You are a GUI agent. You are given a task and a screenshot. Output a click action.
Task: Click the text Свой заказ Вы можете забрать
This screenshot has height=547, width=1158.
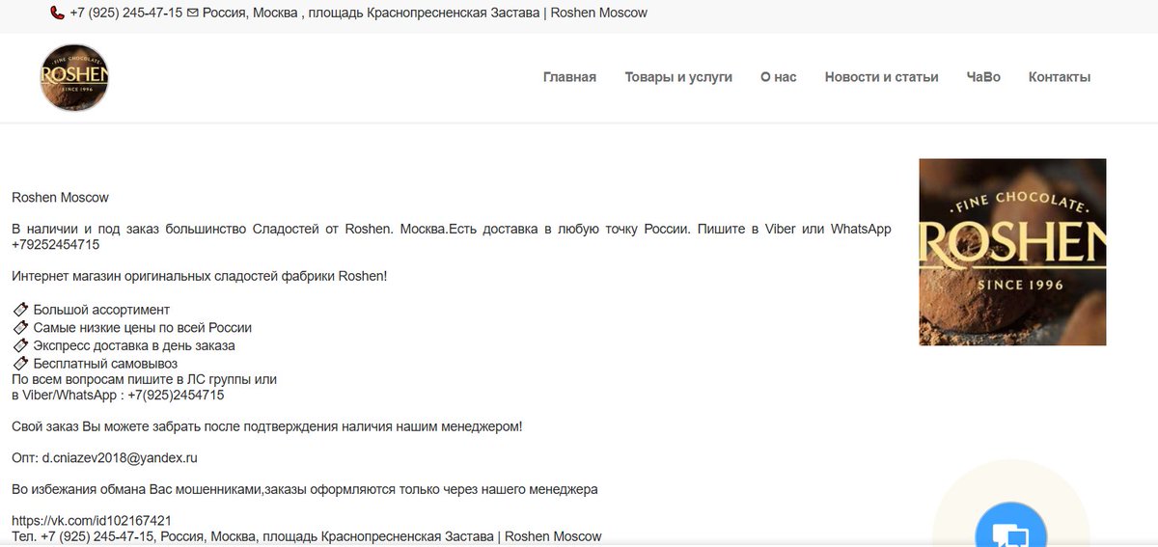pyautogui.click(x=267, y=426)
